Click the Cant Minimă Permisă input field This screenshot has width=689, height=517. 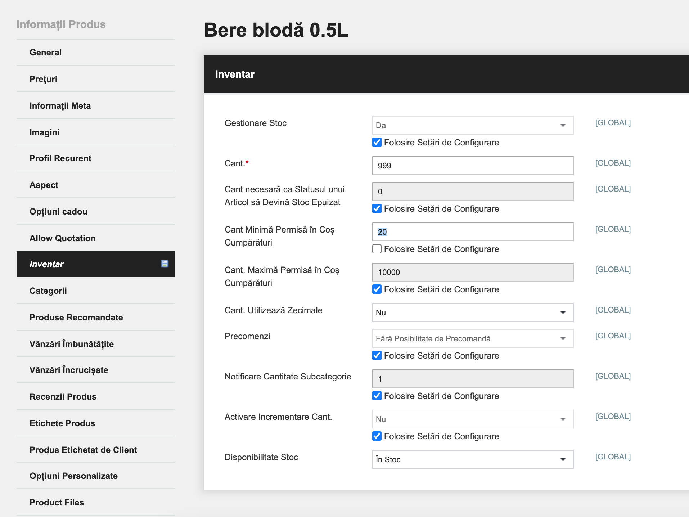point(473,232)
